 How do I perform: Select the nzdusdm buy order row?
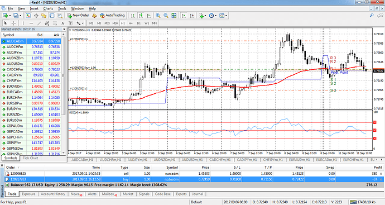(x=194, y=179)
